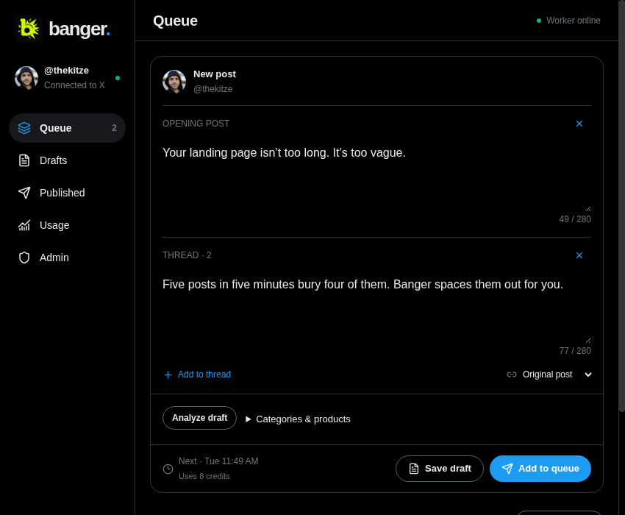Click the page vertical scrollbar

[x=621, y=206]
